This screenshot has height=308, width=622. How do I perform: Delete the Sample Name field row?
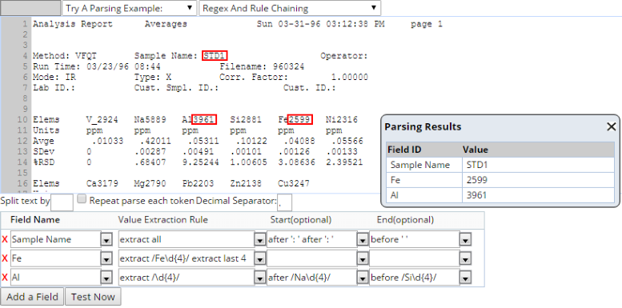[5, 239]
